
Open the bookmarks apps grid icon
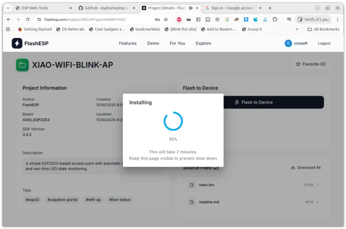point(8,29)
